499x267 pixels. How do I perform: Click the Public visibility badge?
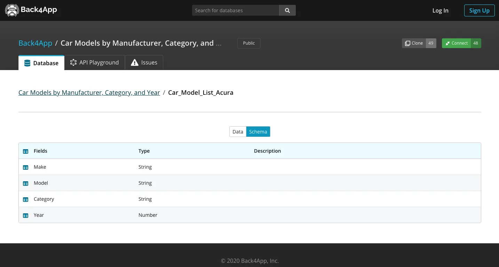pos(249,43)
